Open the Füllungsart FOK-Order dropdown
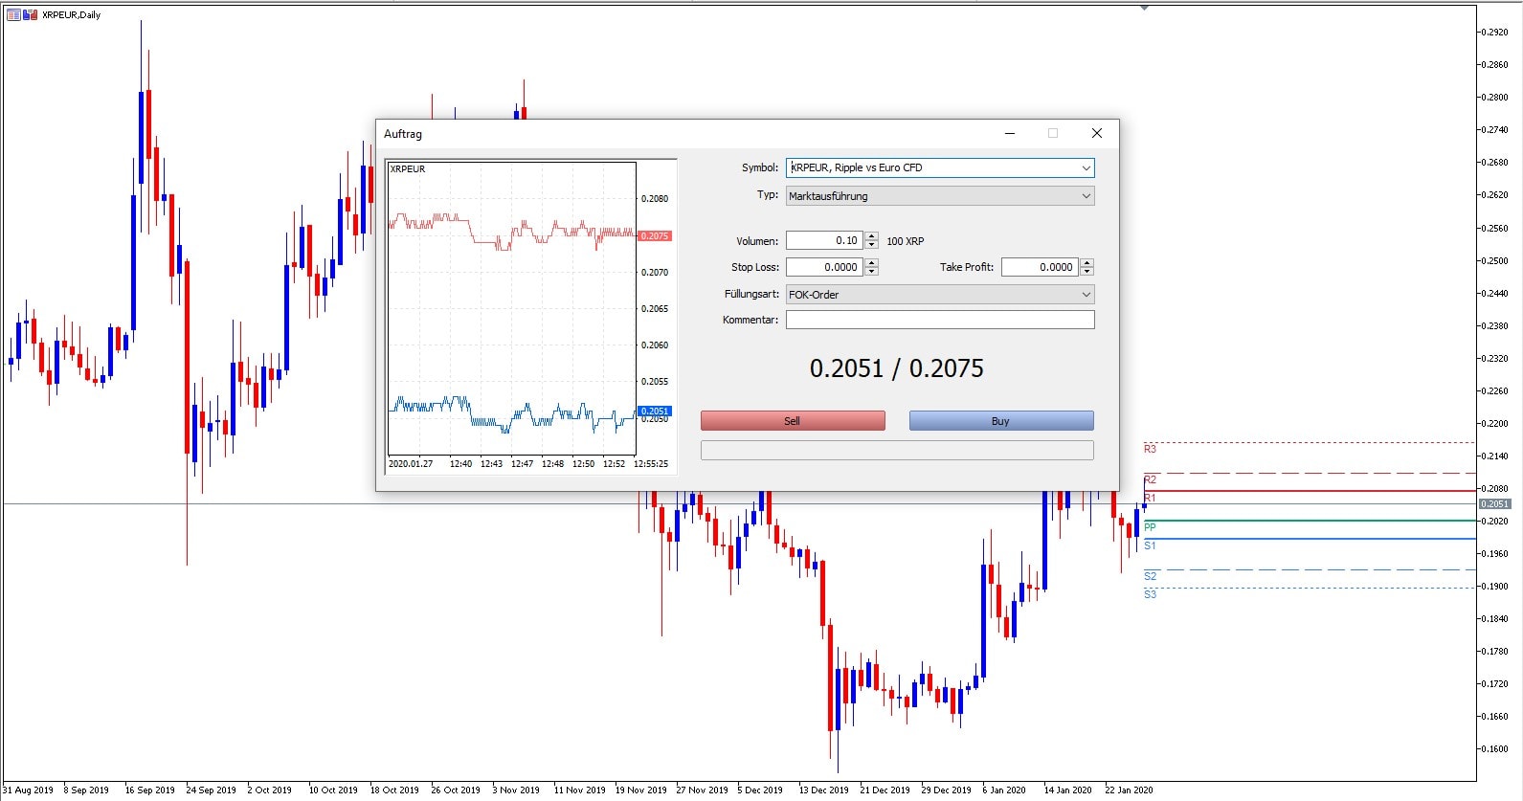This screenshot has width=1523, height=801. (x=1086, y=295)
